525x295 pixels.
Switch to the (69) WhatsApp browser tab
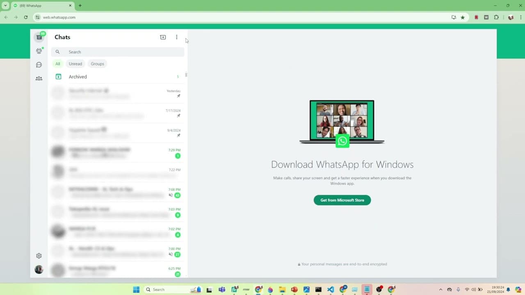(x=42, y=6)
